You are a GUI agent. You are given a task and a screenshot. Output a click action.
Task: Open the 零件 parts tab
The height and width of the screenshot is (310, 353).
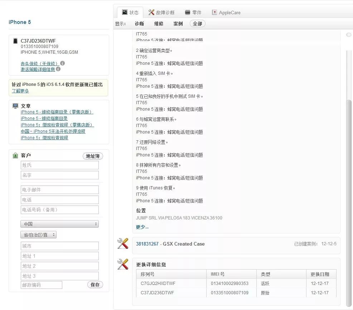193,13
